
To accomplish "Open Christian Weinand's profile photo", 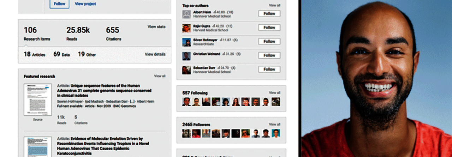I will click(186, 56).
